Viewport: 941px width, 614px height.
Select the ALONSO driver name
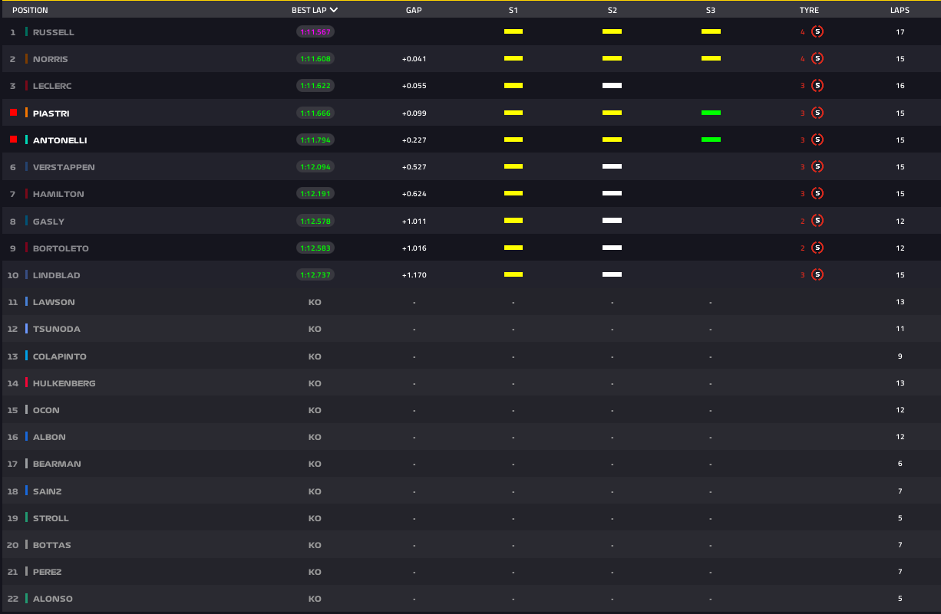click(53, 599)
